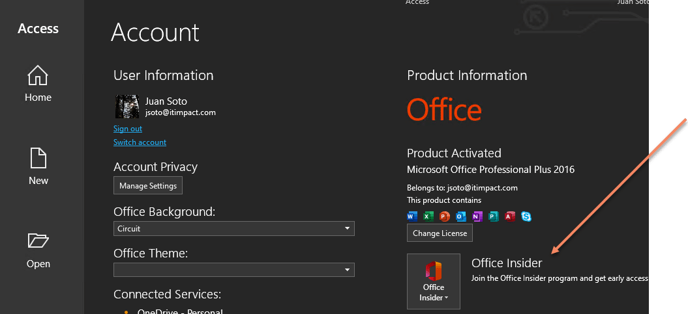Click the Change License button

tap(440, 233)
